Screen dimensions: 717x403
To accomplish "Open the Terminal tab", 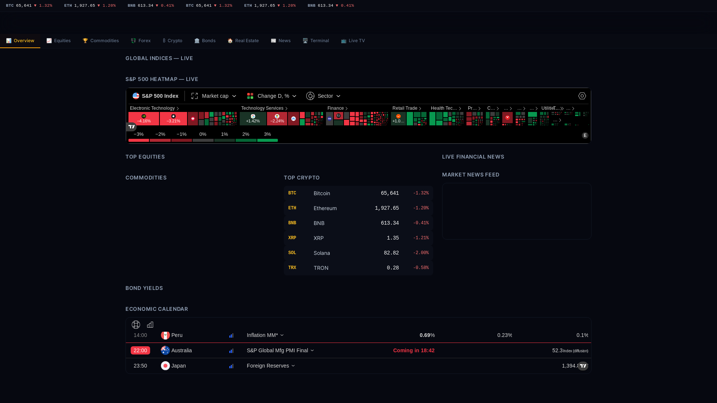I will coord(316,41).
